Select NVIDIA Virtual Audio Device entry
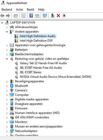 point(55,77)
